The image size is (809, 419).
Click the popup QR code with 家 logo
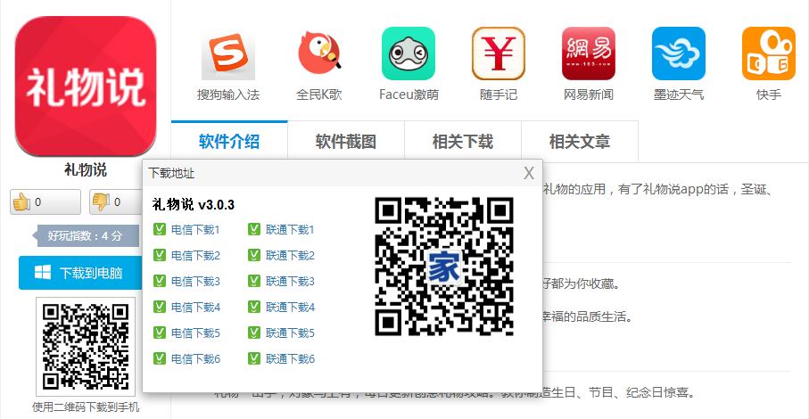(x=444, y=267)
